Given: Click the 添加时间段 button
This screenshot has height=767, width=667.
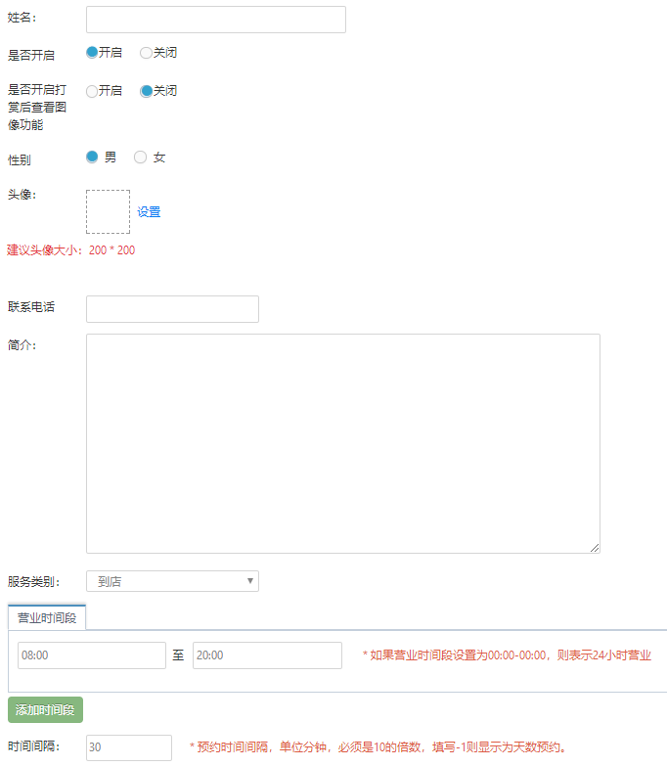Looking at the screenshot, I should [45, 709].
